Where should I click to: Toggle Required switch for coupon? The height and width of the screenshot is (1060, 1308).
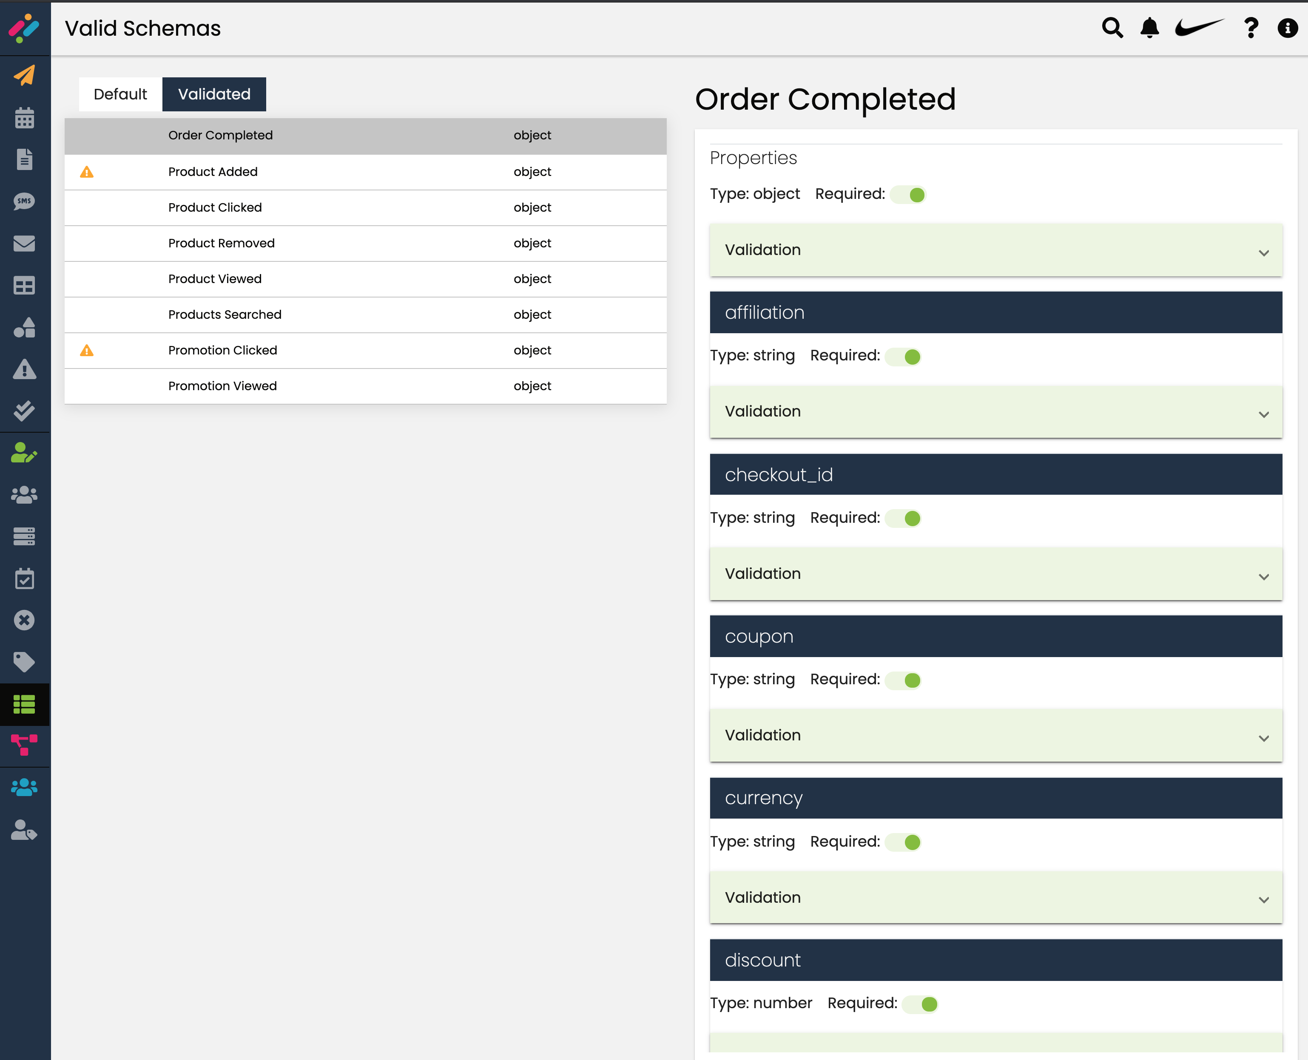pos(904,680)
